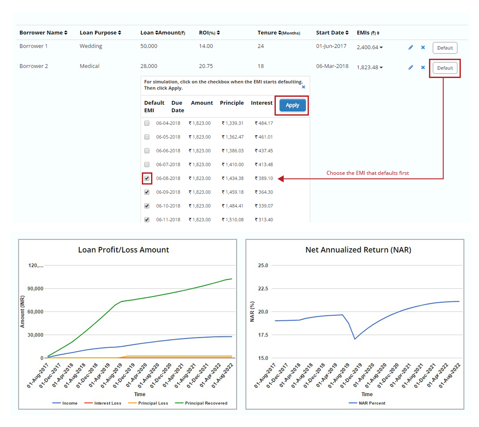Check the default EMI box for 06-04-2018
The width and height of the screenshot is (479, 427).
click(x=147, y=123)
